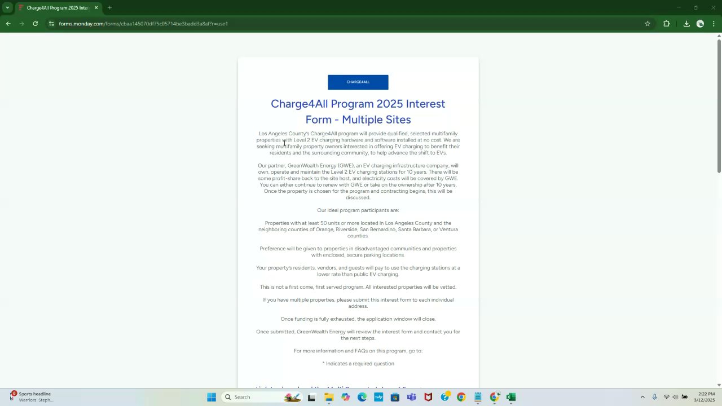Image resolution: width=722 pixels, height=406 pixels.
Task: Click the CHARGE4ALL logo banner
Action: coord(358,82)
